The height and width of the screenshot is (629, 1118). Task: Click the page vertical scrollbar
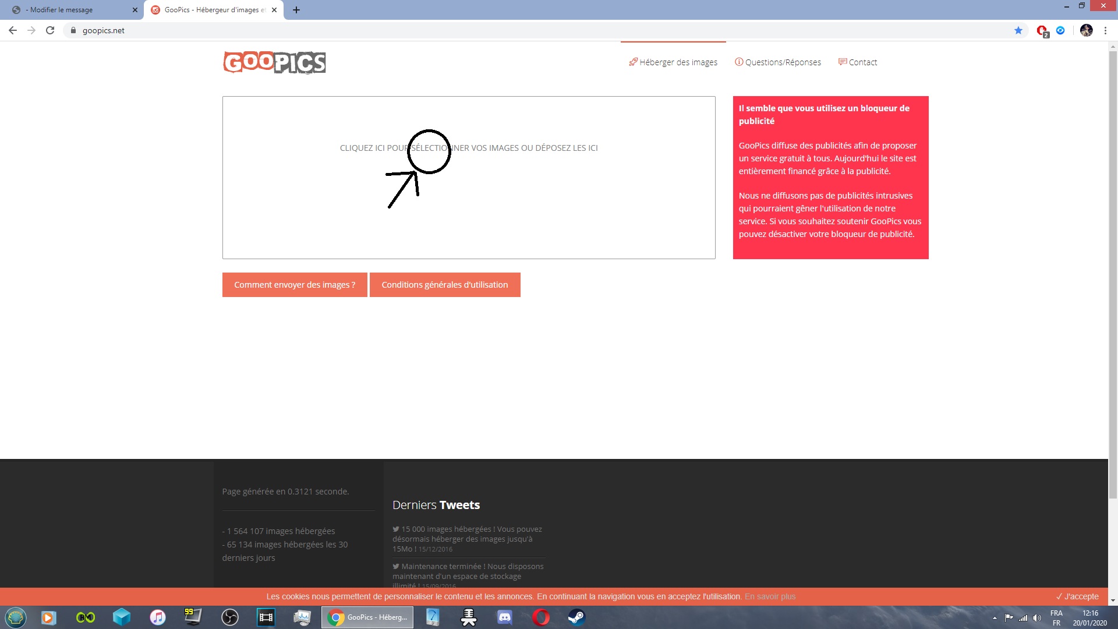coord(1113,274)
